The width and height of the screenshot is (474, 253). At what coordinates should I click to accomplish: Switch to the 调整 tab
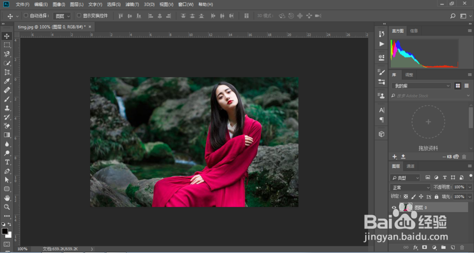(x=409, y=75)
